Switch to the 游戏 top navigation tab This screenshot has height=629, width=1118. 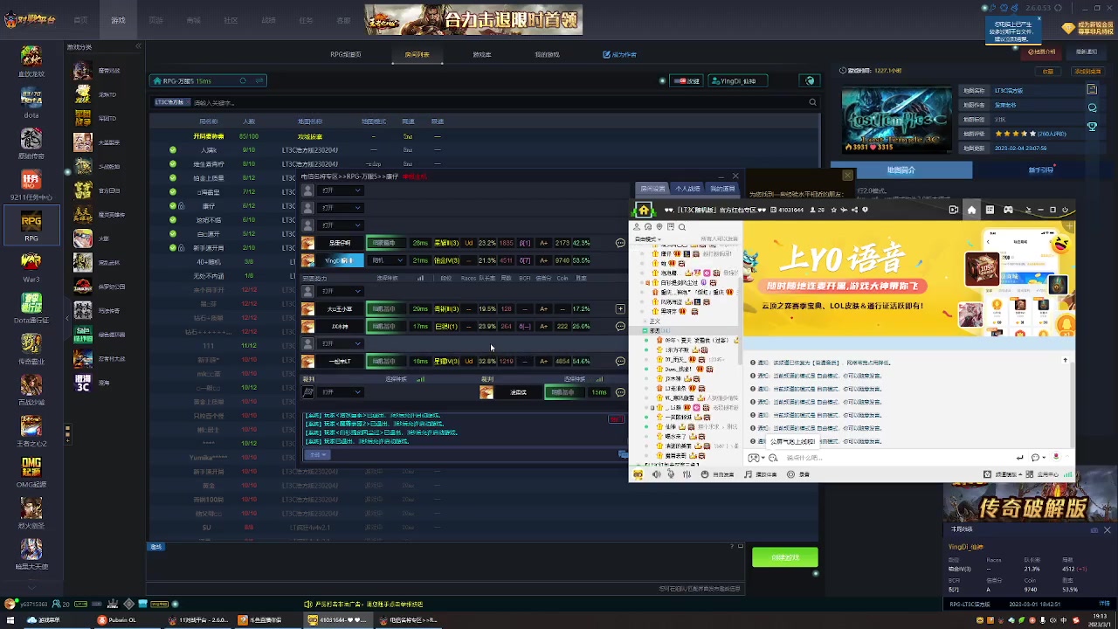coord(118,20)
